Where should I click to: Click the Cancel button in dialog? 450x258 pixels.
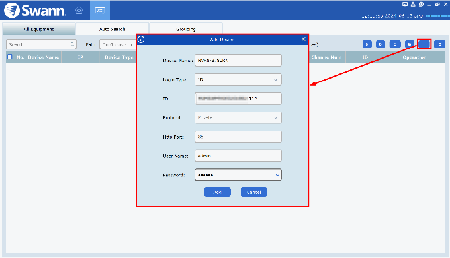(x=254, y=192)
